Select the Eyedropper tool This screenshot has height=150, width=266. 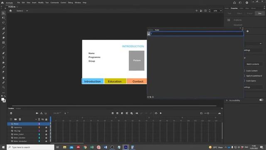point(3,67)
